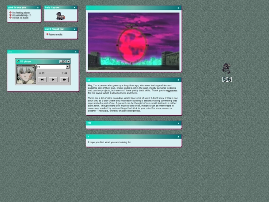Click the dark creature sprite above the counter
This screenshot has height=202, width=269.
[x=227, y=68]
